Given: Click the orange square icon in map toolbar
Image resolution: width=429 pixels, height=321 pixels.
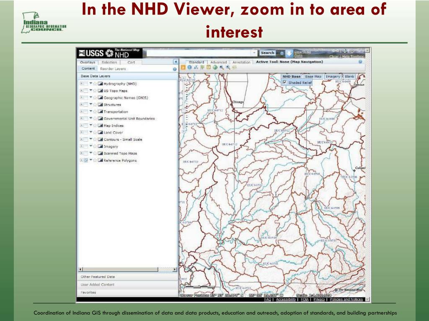Looking at the screenshot, I should (183, 67).
